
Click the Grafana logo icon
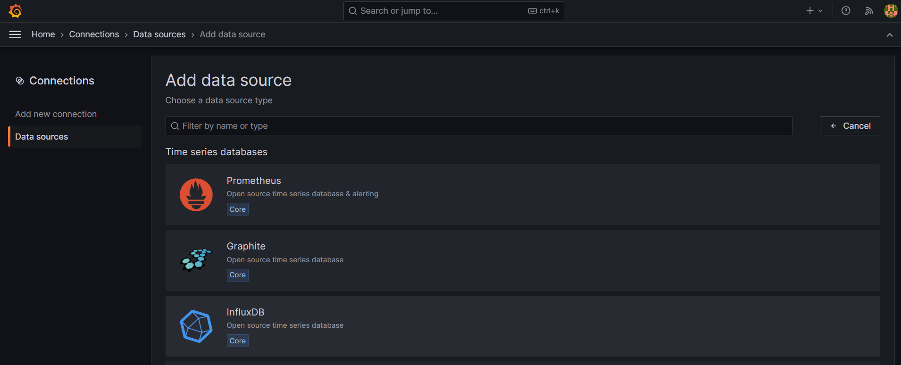(16, 11)
